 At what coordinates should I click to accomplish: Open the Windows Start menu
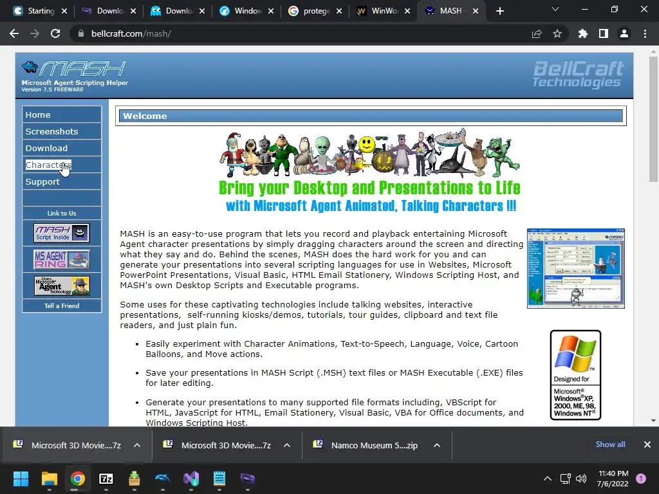coord(21,479)
